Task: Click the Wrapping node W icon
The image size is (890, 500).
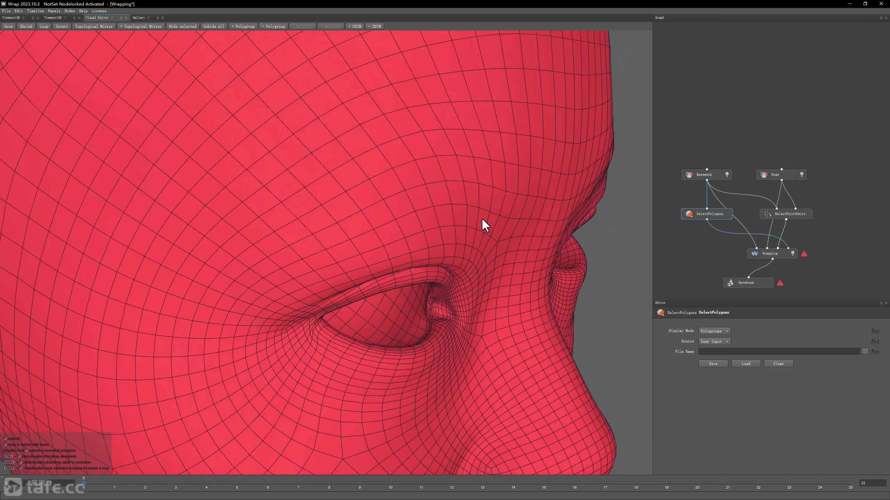Action: coord(755,253)
